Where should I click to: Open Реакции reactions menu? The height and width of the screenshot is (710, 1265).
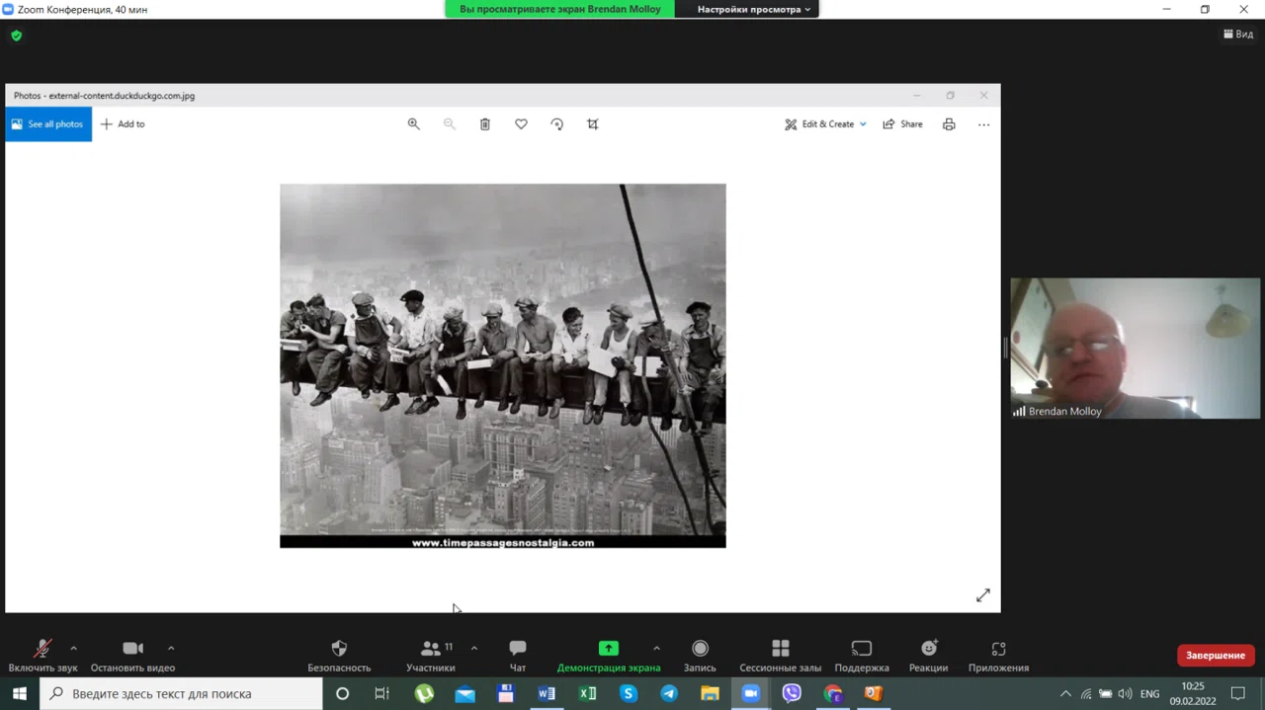[x=929, y=657]
